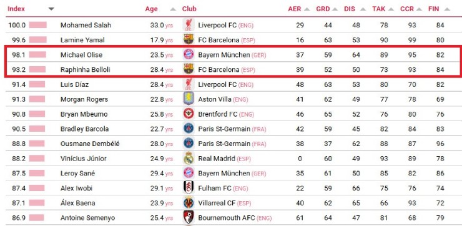Sort by Index using the down arrow
Viewport: 462px width, 226px height.
[x=51, y=9]
